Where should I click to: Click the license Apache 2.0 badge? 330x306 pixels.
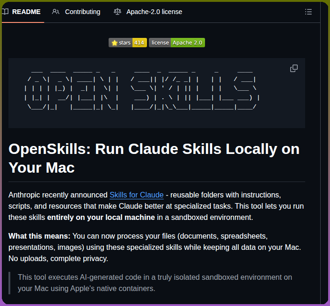click(x=177, y=43)
